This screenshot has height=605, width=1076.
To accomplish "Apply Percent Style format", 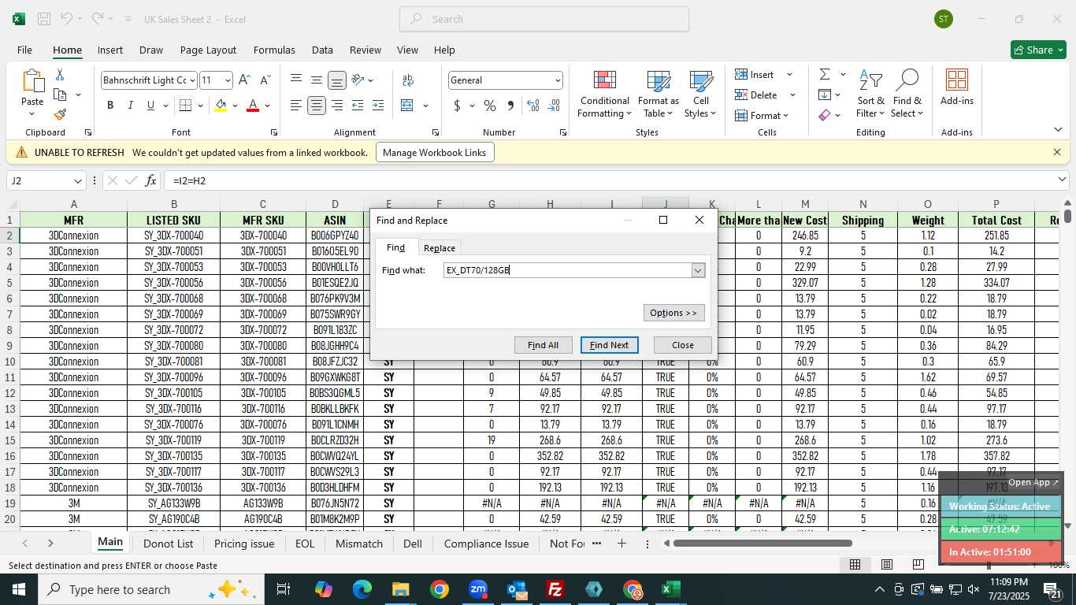I will click(x=490, y=106).
